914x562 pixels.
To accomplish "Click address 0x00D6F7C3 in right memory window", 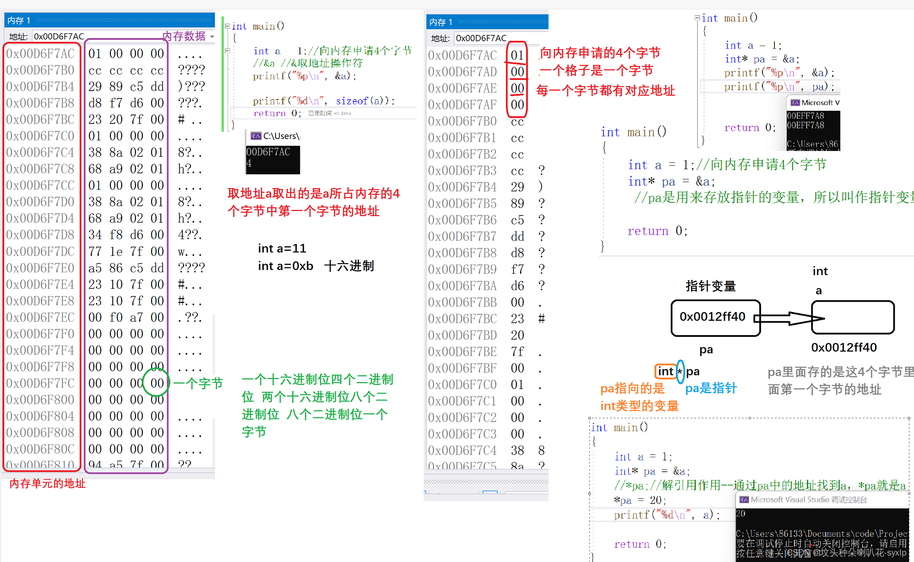I will coord(462,434).
